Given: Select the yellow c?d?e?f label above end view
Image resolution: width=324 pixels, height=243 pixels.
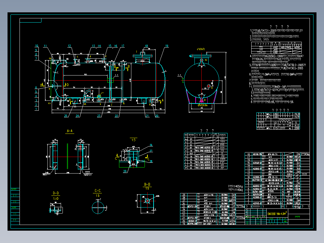Looking at the screenshot, I should 201,49.
